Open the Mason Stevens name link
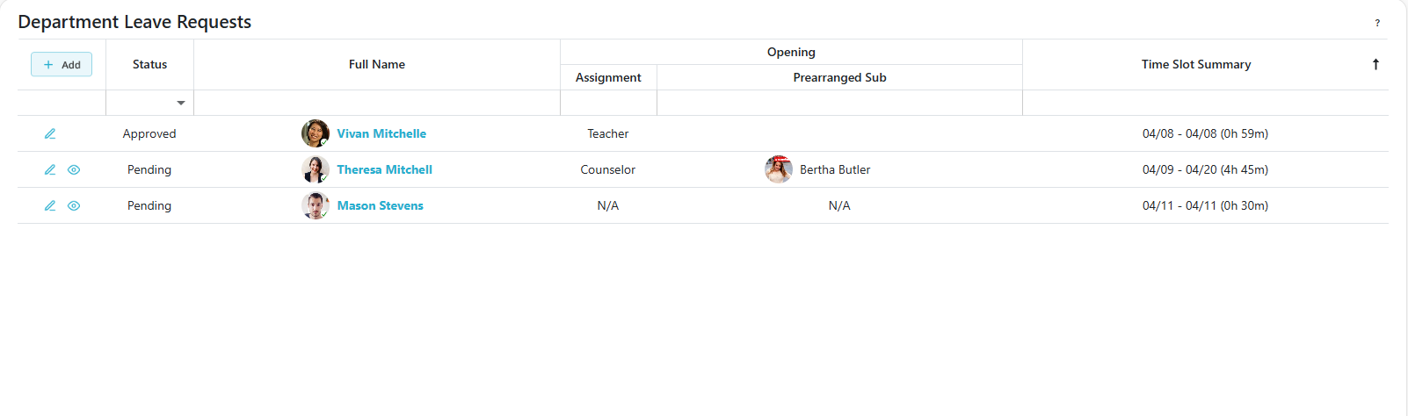 381,205
